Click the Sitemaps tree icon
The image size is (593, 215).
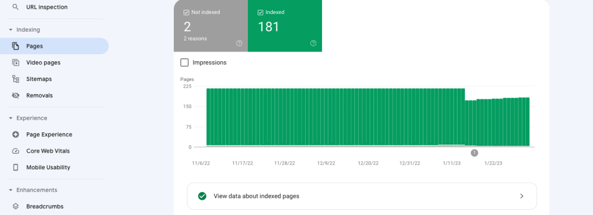click(x=16, y=79)
